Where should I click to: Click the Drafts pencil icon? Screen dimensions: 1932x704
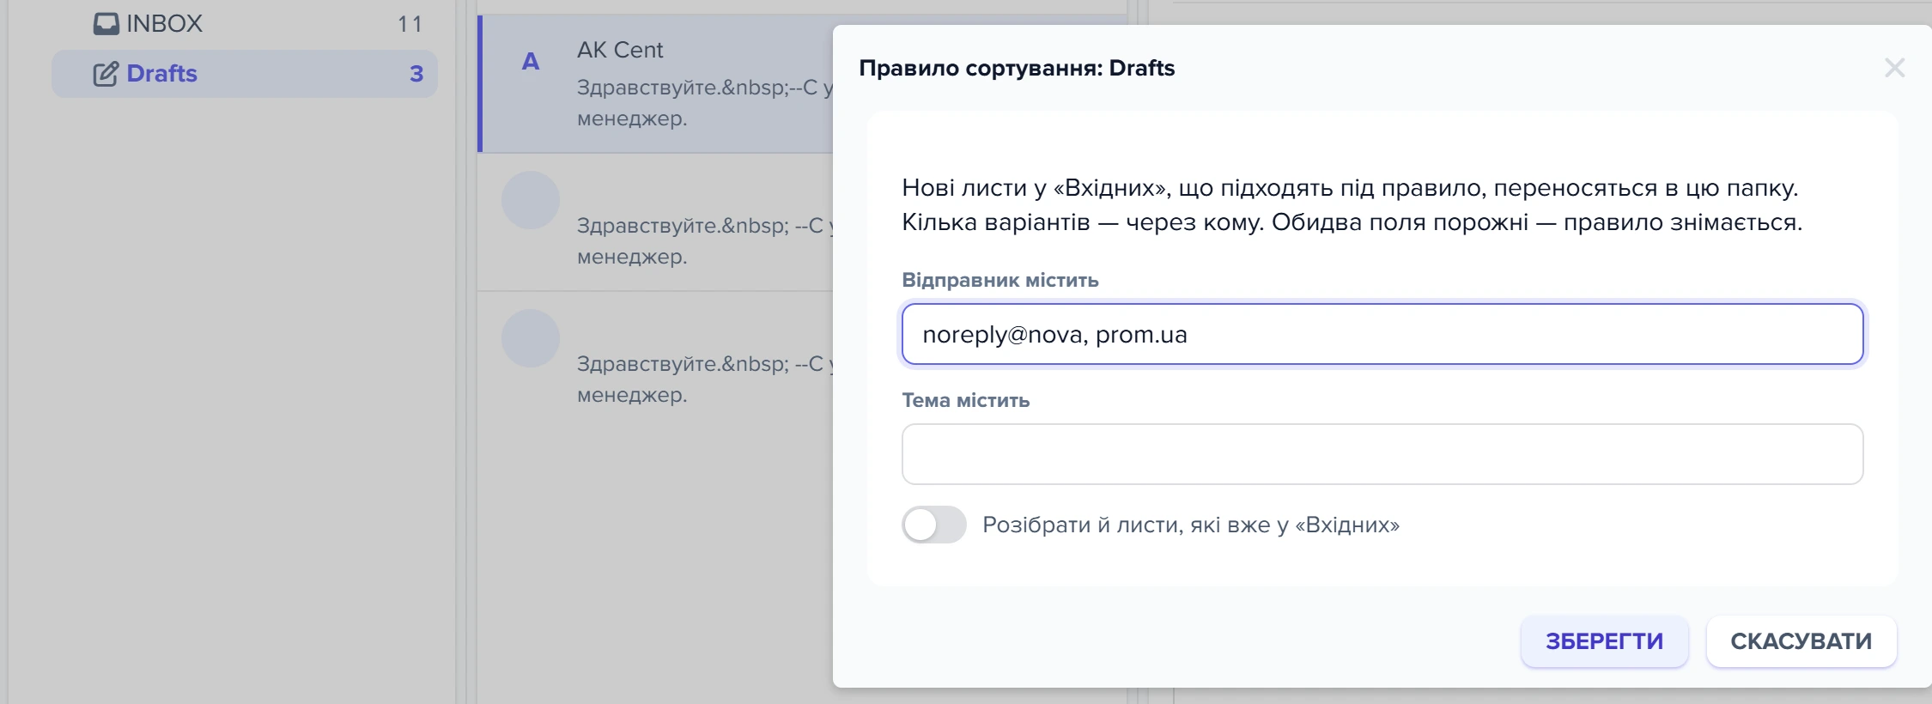click(106, 74)
